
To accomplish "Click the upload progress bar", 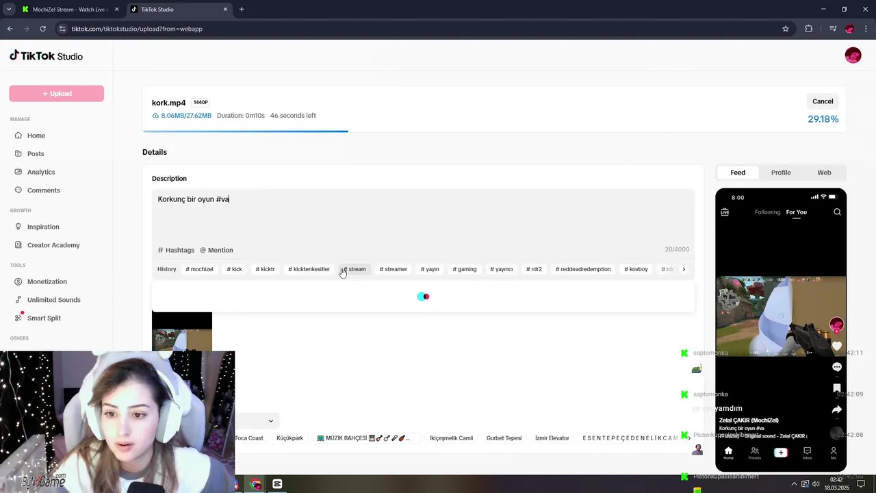I will point(494,131).
